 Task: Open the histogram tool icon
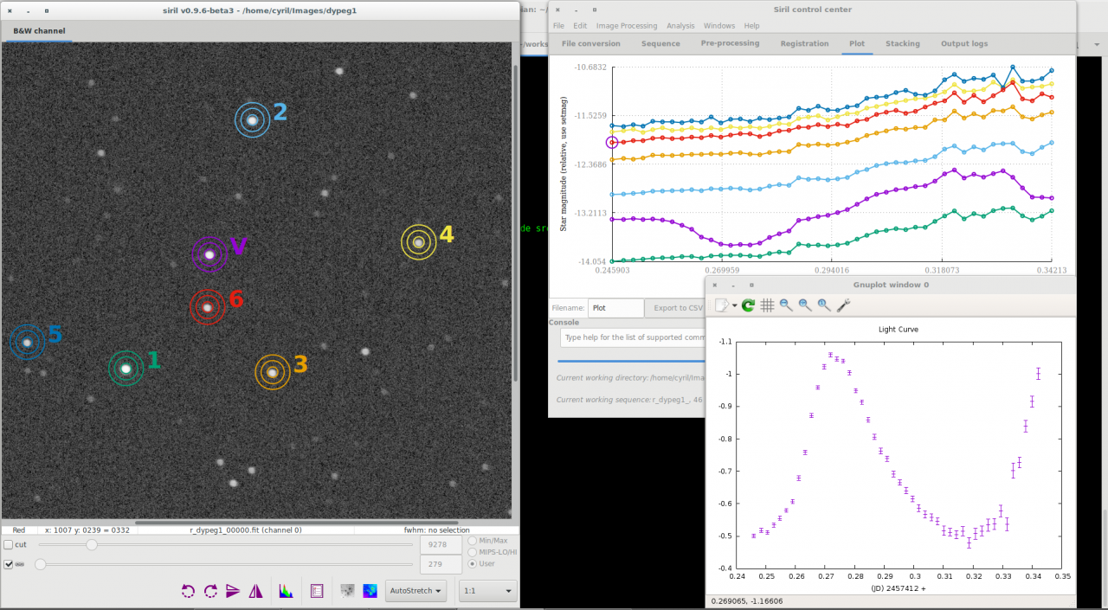tap(285, 592)
